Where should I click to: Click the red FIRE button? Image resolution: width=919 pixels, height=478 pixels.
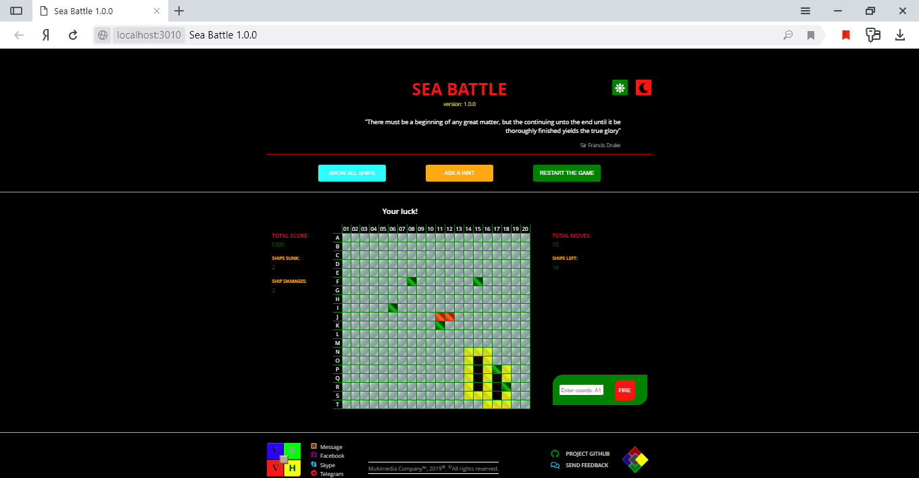(624, 390)
